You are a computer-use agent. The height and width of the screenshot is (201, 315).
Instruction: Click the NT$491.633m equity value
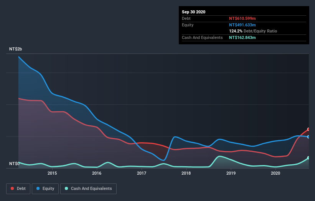(x=242, y=25)
